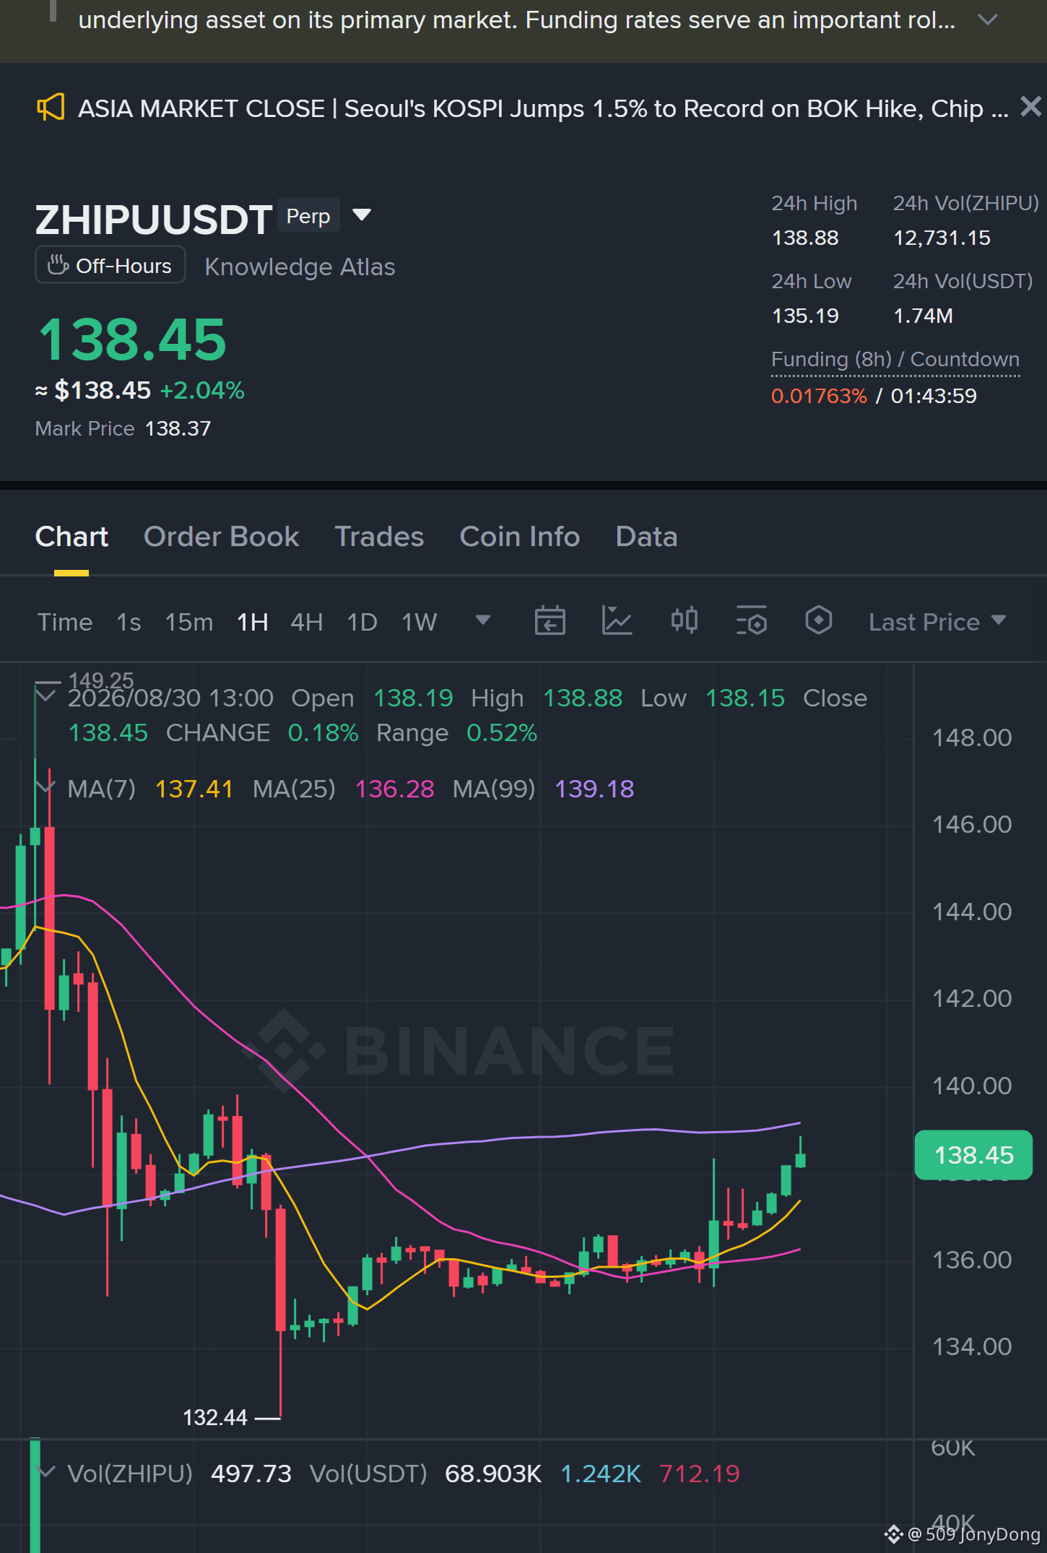Screen dimensions: 1047x1553
Task: Select the 1H chart interval
Action: 253,622
